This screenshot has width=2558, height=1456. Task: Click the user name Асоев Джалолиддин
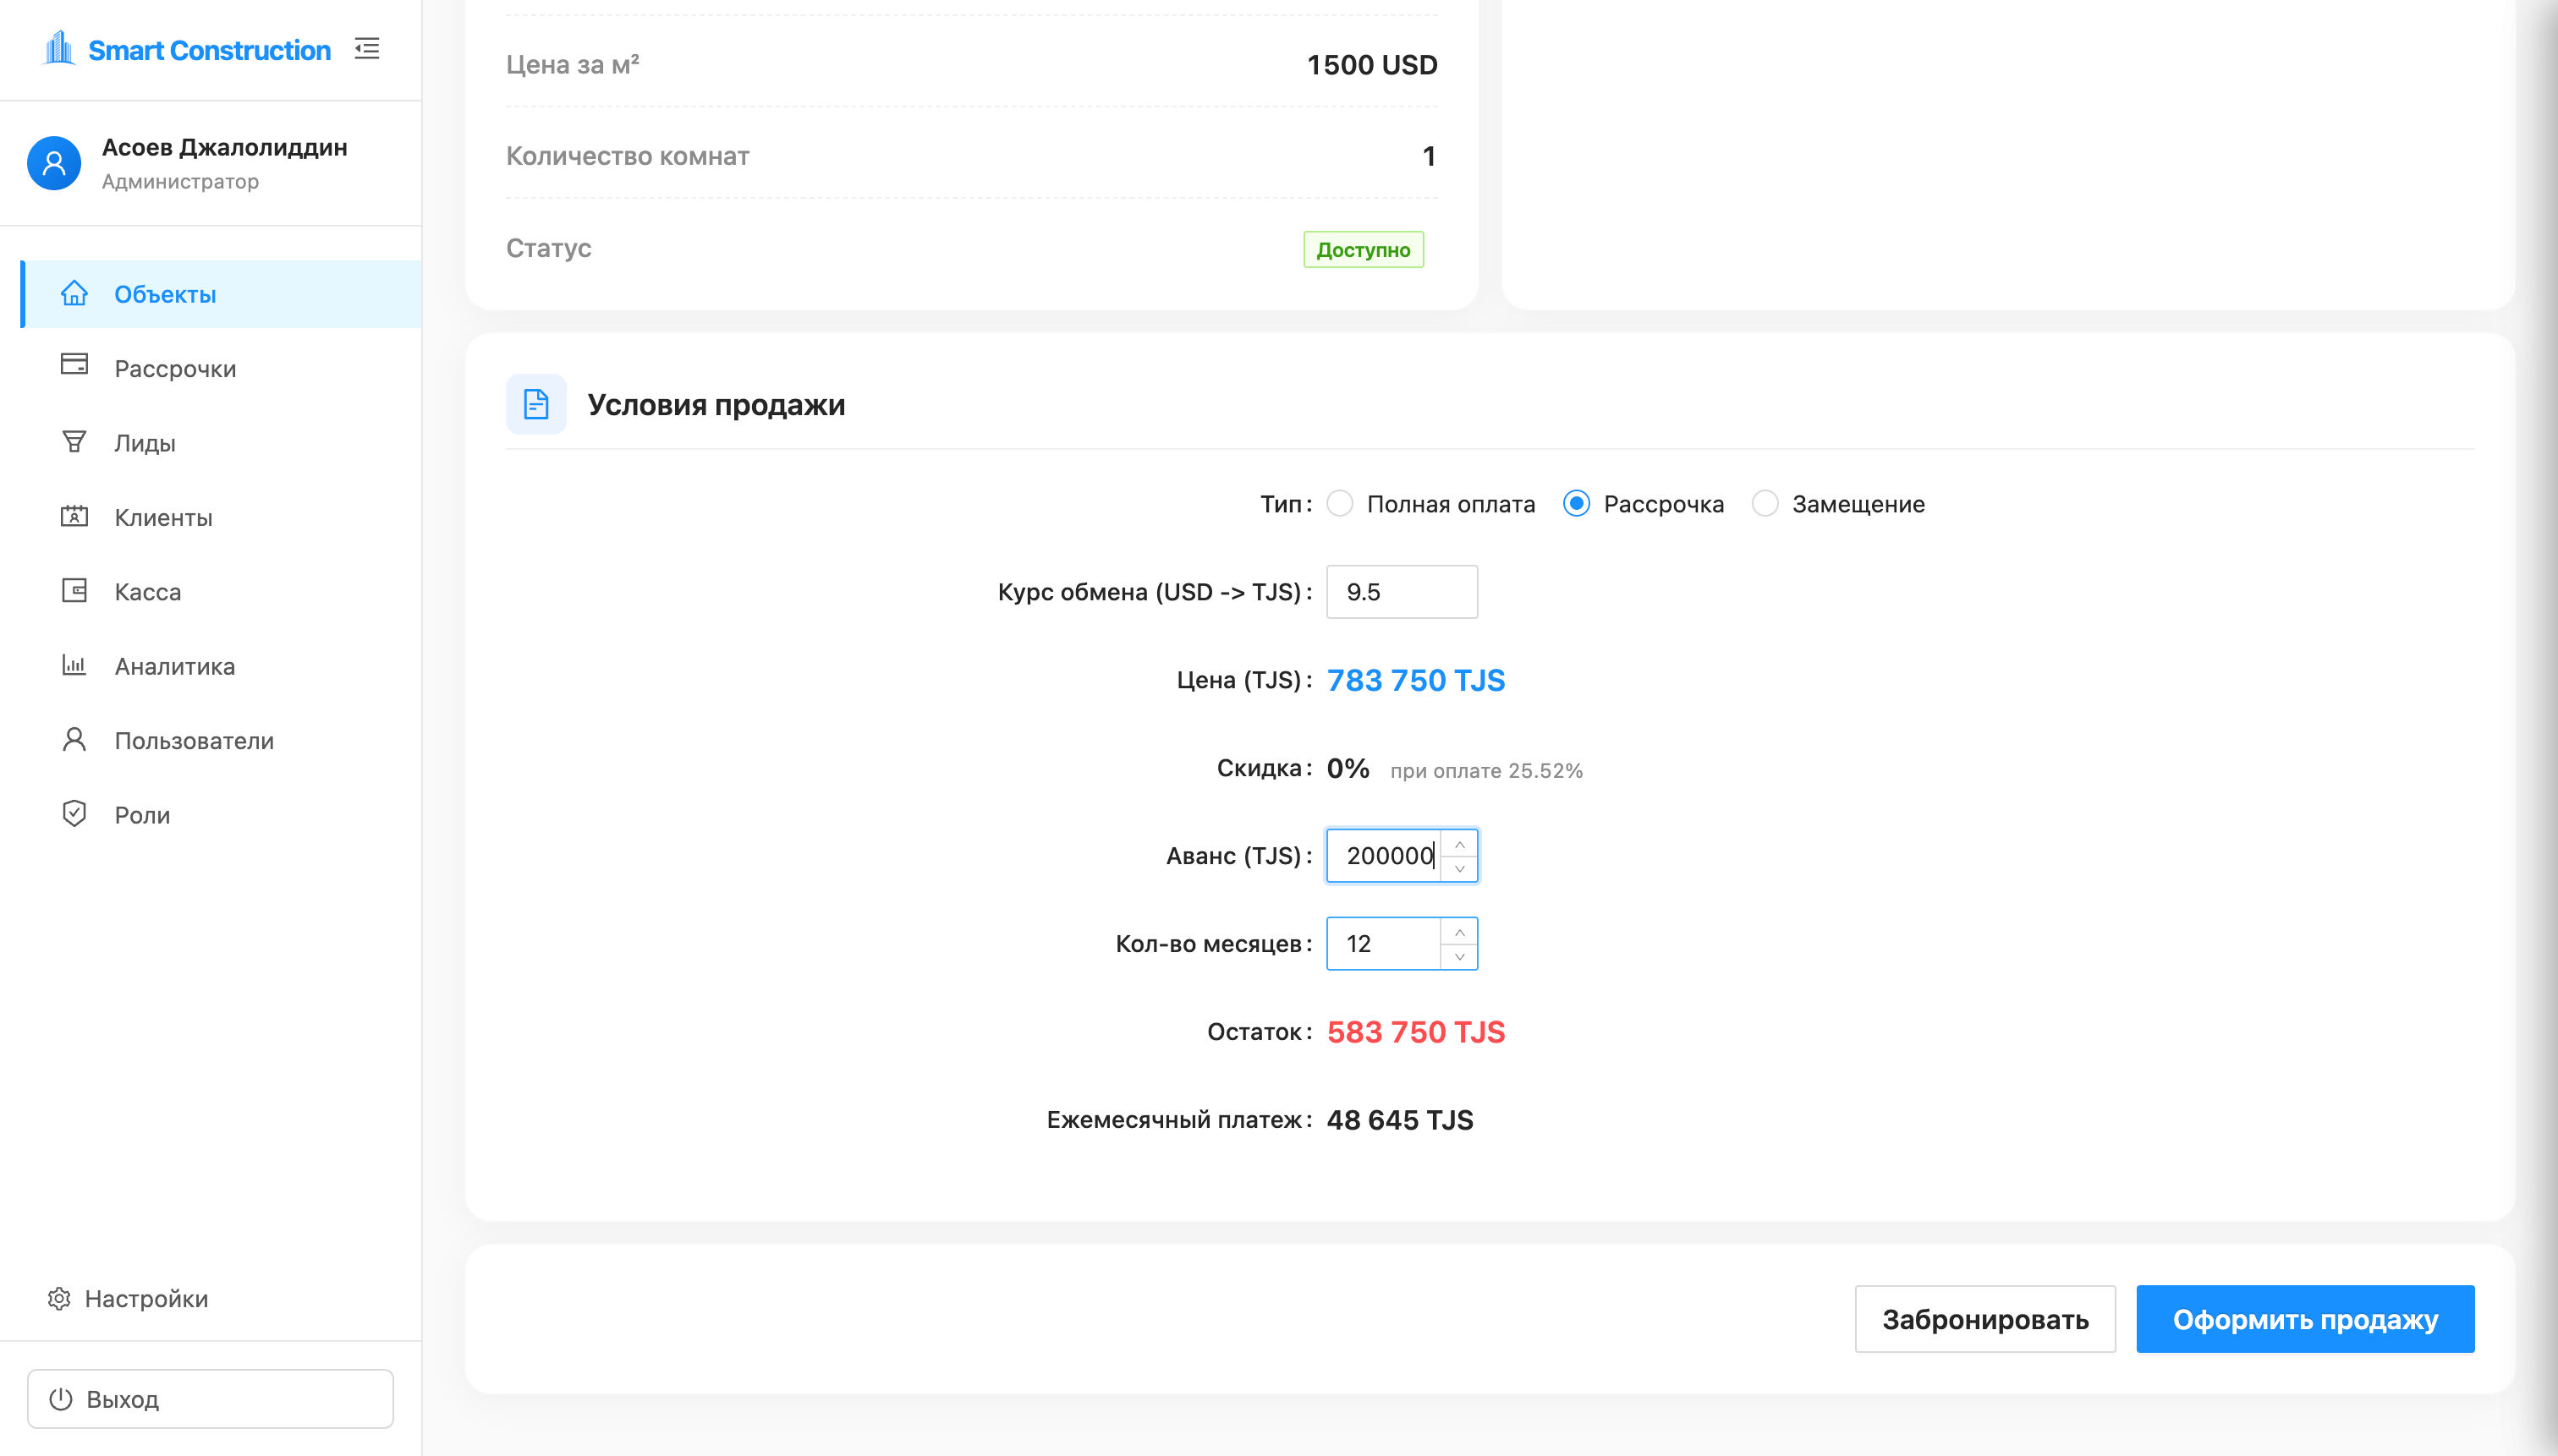pos(224,147)
